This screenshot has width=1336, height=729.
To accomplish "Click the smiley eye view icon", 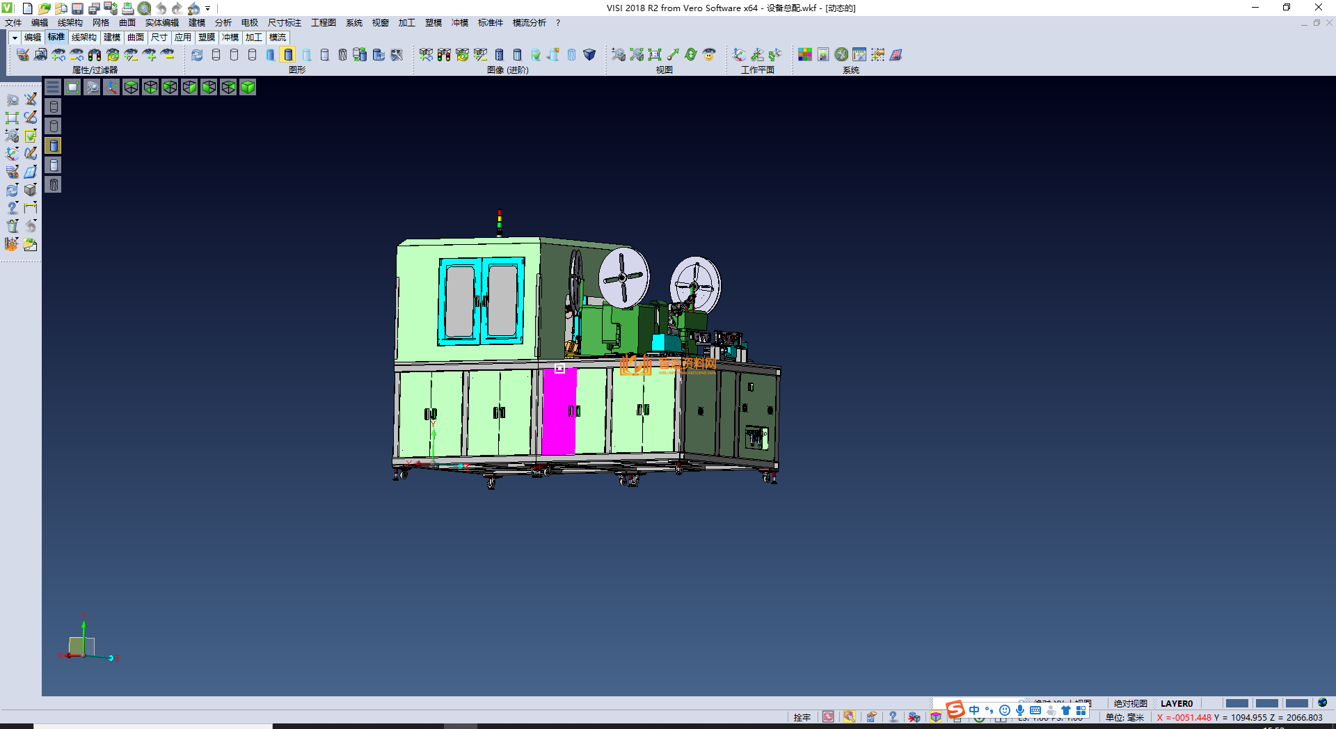I will [x=709, y=54].
